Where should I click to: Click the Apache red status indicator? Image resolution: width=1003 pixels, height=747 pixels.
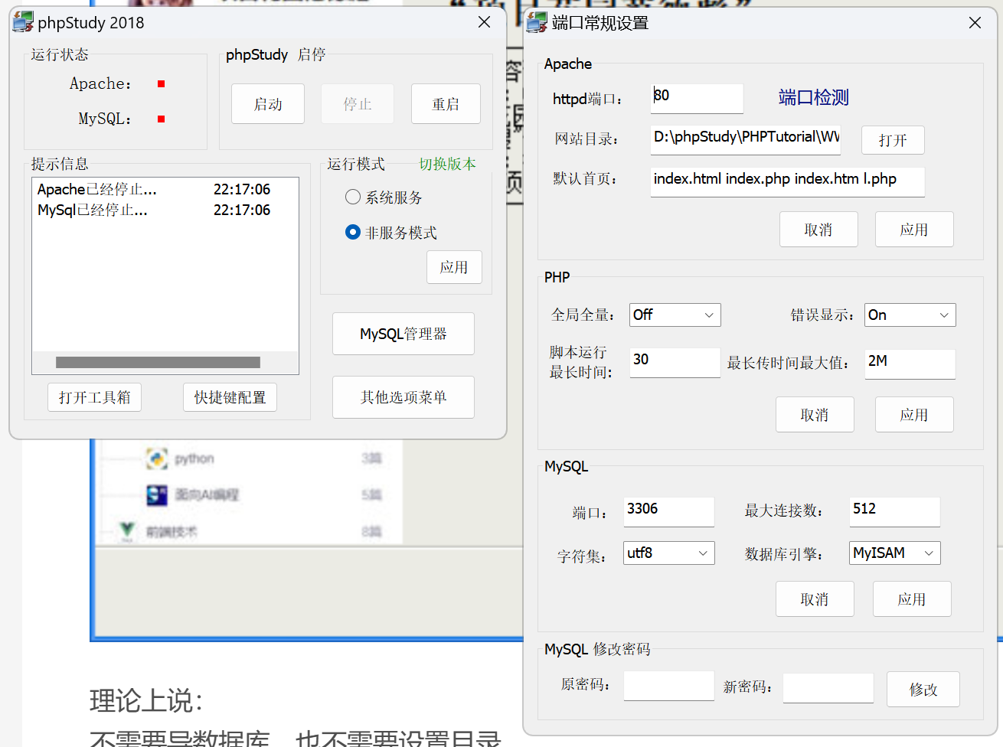161,83
